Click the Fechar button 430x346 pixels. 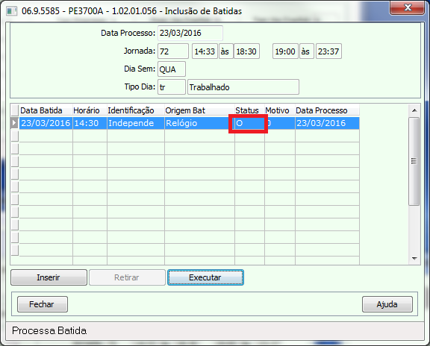coord(43,304)
